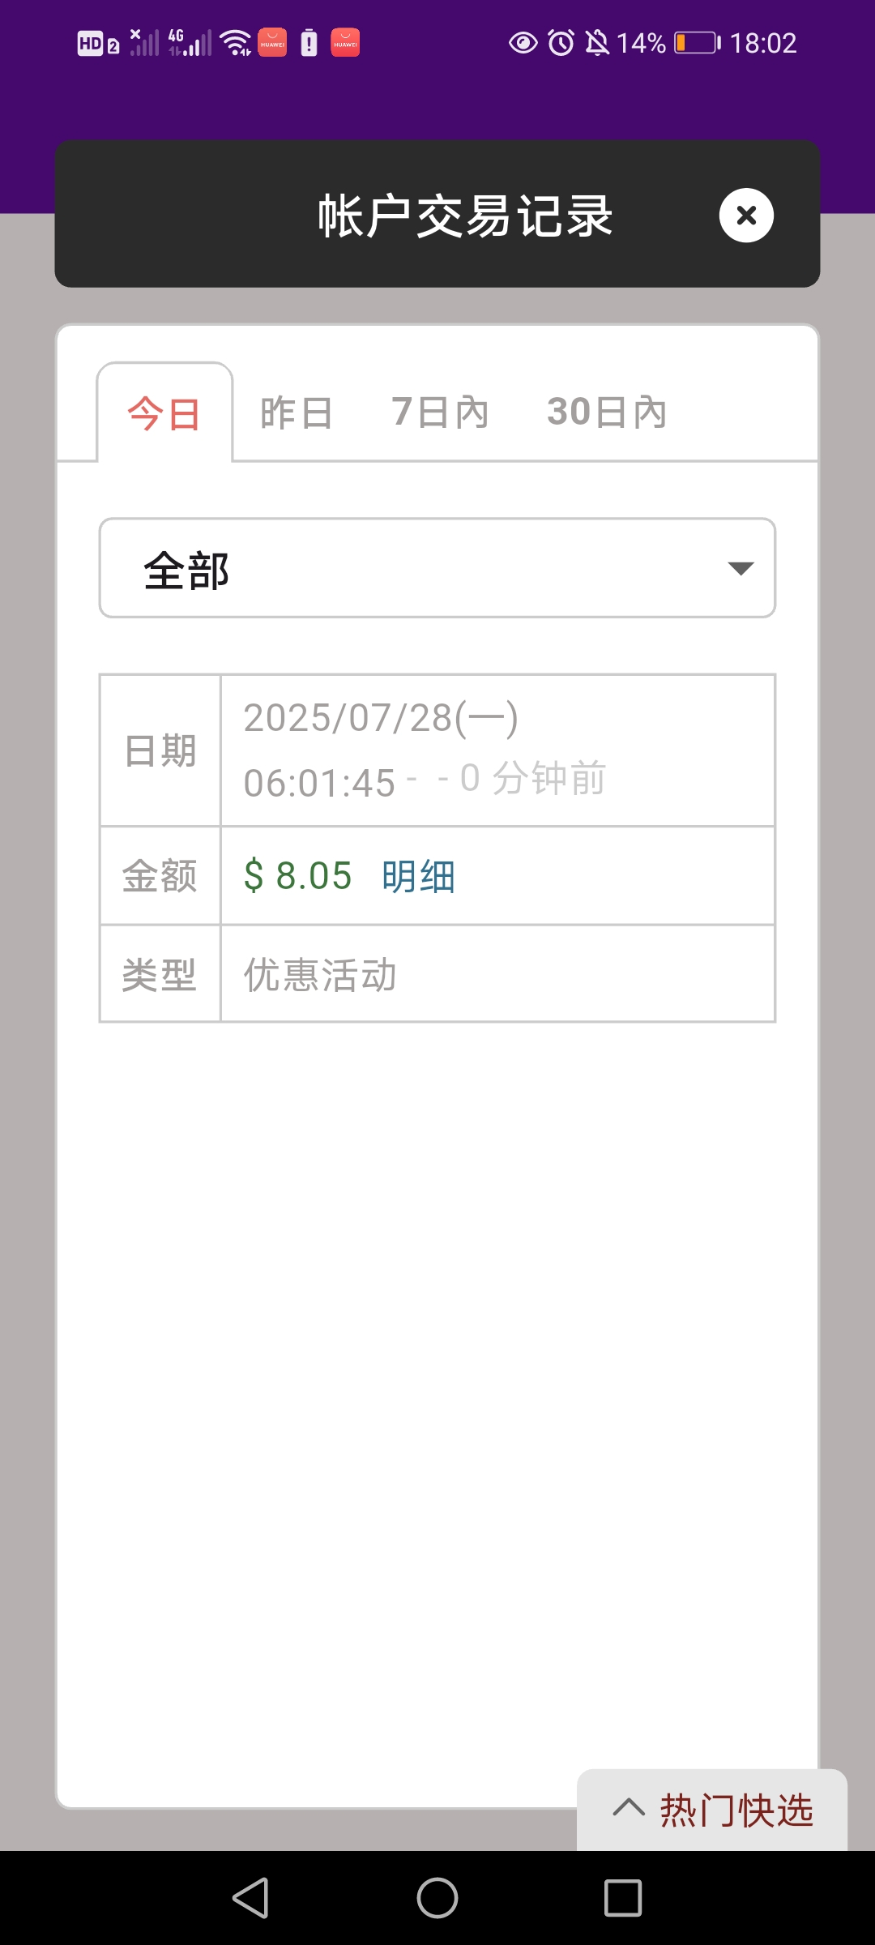Tap the battery indicator in status bar
The height and width of the screenshot is (1945, 875).
(x=697, y=42)
